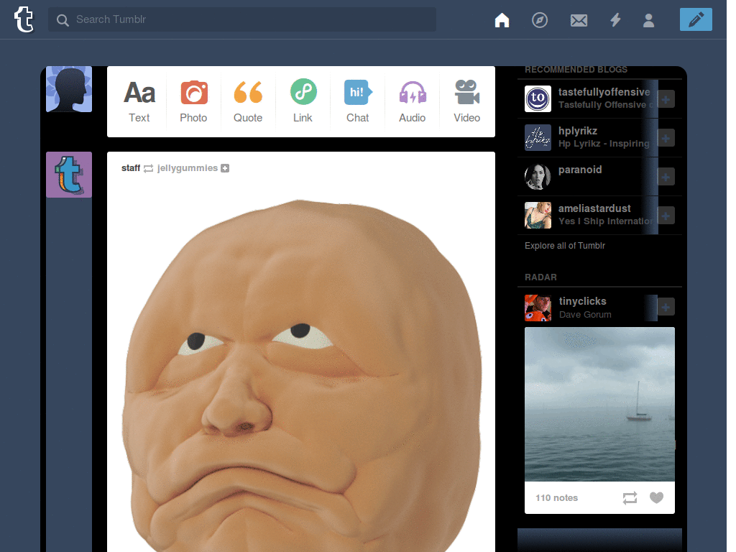Open the paranoid blog

[580, 170]
